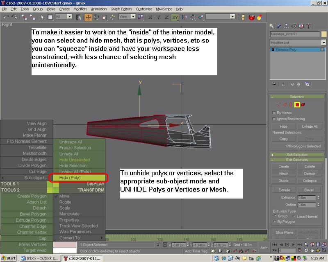Screen dimensions: 328x262
Task: Open the Create command panel tab
Action: click(x=272, y=26)
